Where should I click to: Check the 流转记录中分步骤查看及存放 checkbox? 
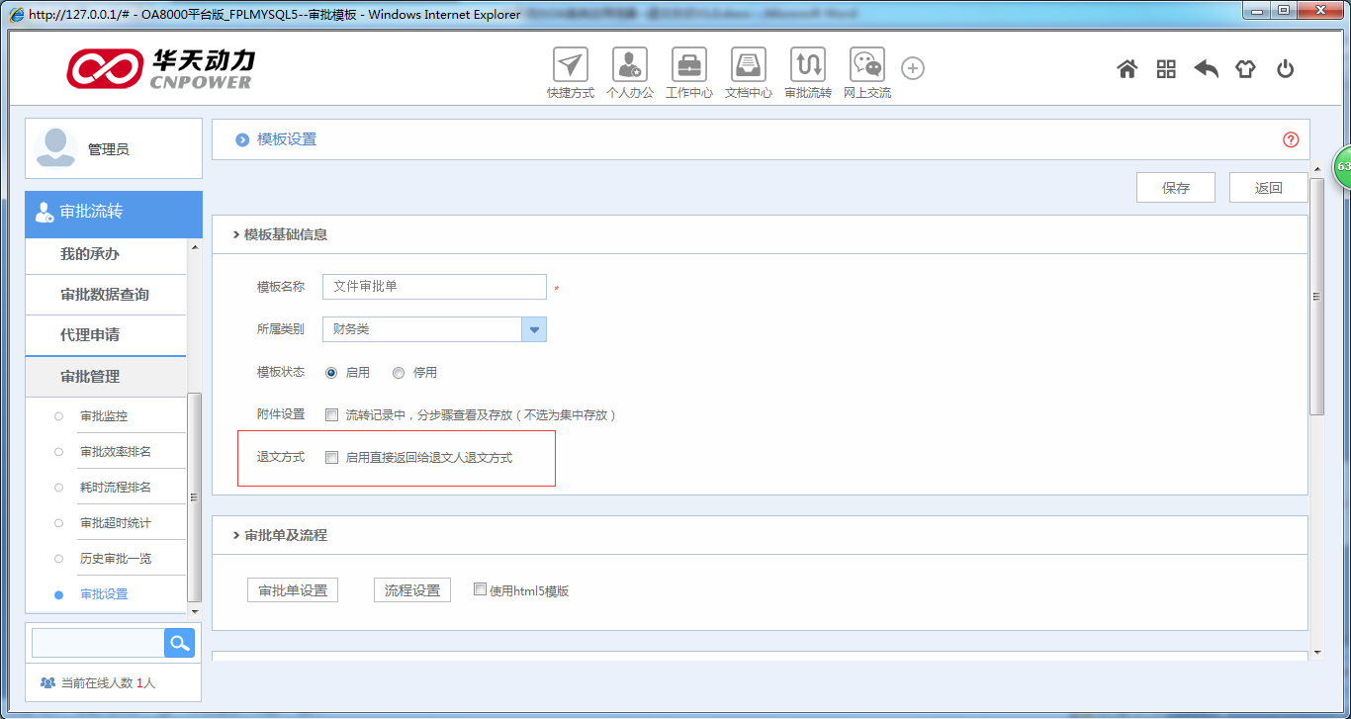[332, 414]
